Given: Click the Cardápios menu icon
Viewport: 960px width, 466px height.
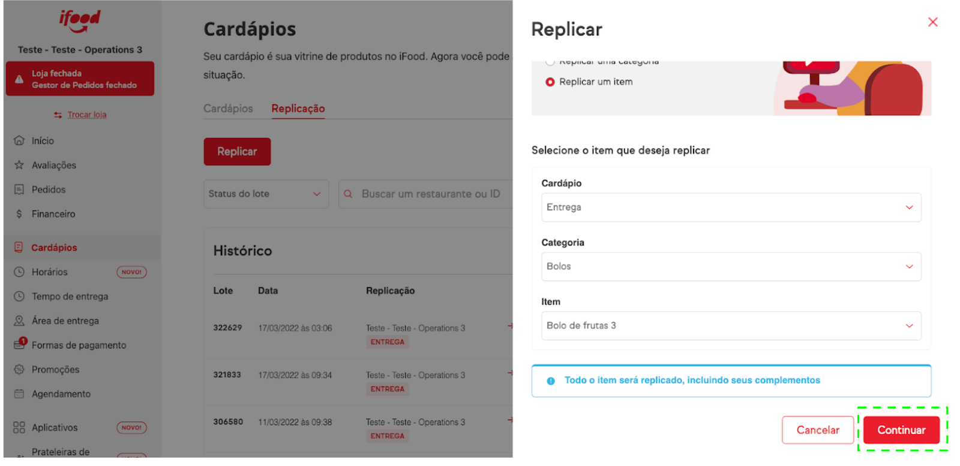Looking at the screenshot, I should point(19,247).
